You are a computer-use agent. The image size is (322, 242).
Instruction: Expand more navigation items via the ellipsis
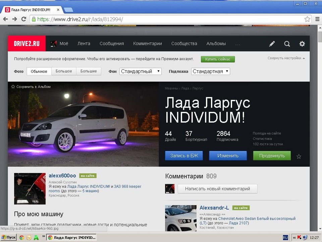[238, 44]
